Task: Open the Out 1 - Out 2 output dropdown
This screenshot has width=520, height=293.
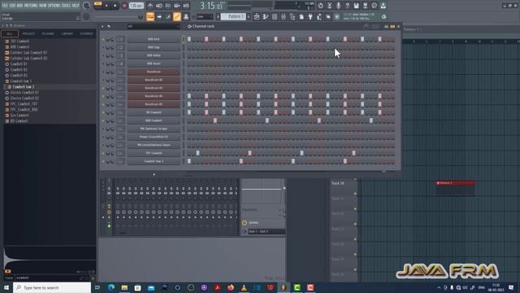Action: tap(266, 231)
